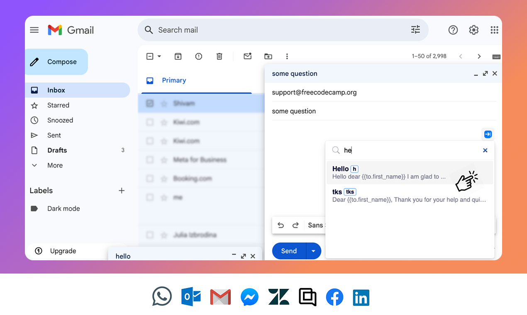The height and width of the screenshot is (315, 527).
Task: Click the Gmail logo
Action: (71, 30)
